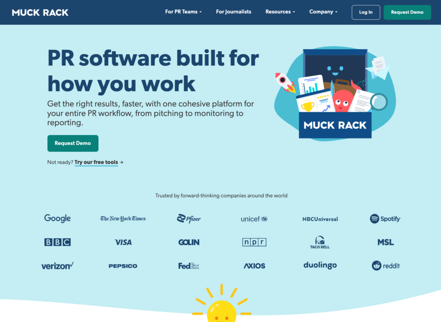
Task: Click the Spotify logo
Action: (385, 219)
